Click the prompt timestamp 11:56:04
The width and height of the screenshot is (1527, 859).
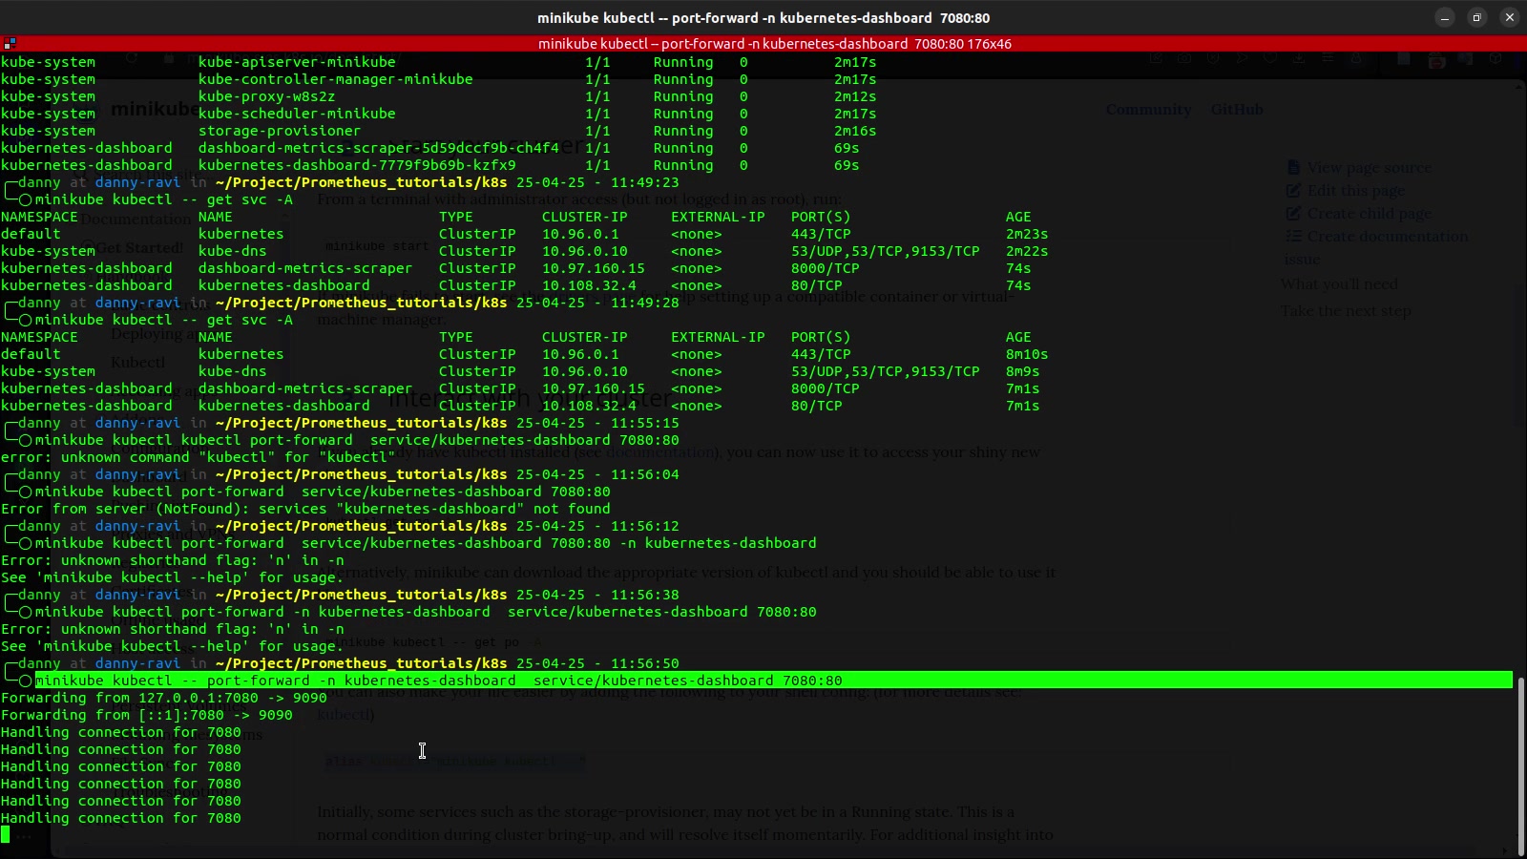coord(645,474)
